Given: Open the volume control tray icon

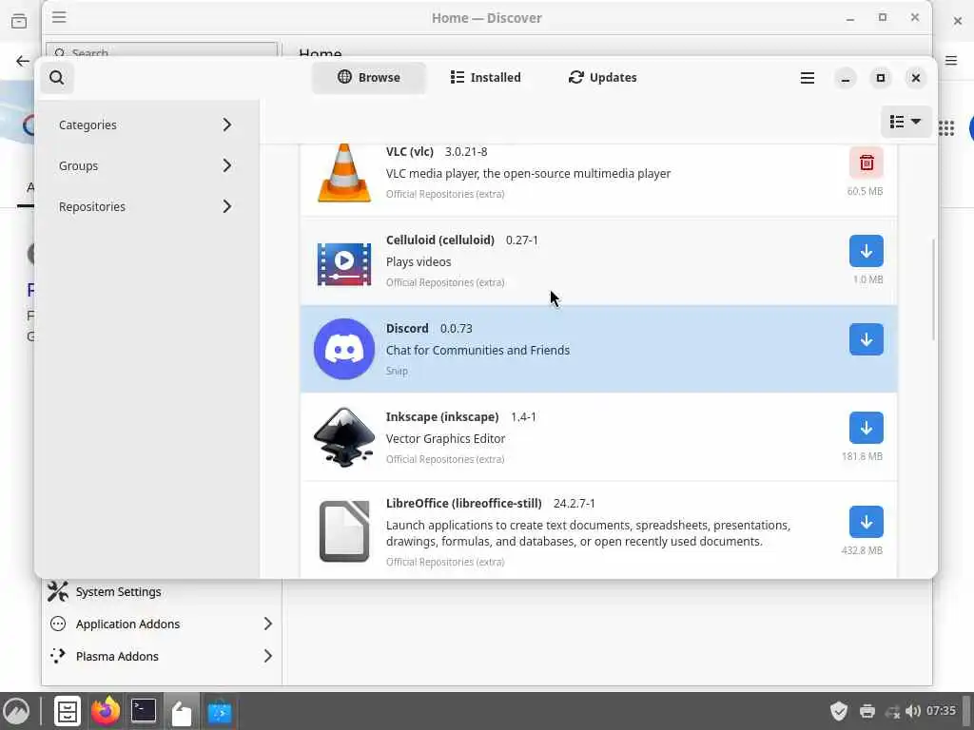Looking at the screenshot, I should (x=912, y=711).
